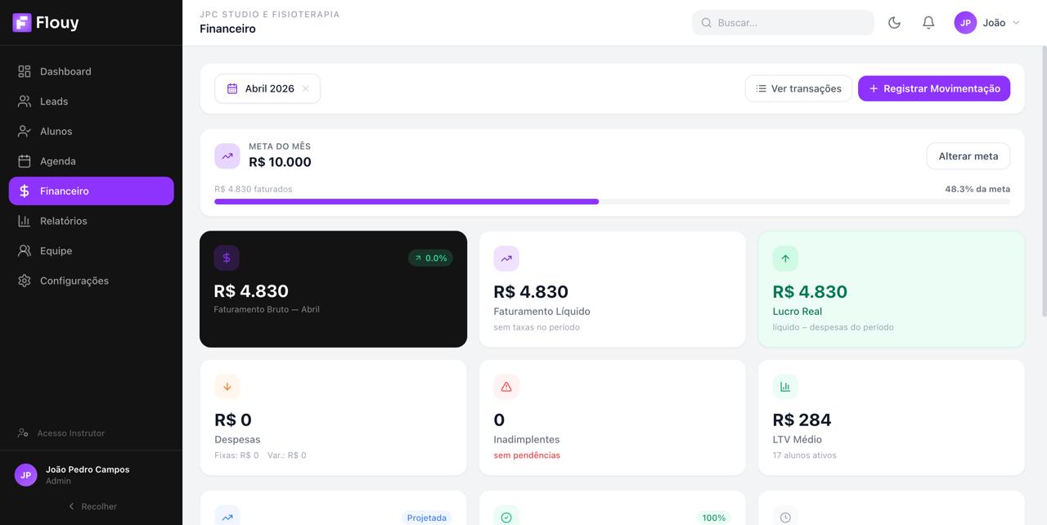Click the Projetada badge
Image resolution: width=1047 pixels, height=525 pixels.
tap(427, 518)
